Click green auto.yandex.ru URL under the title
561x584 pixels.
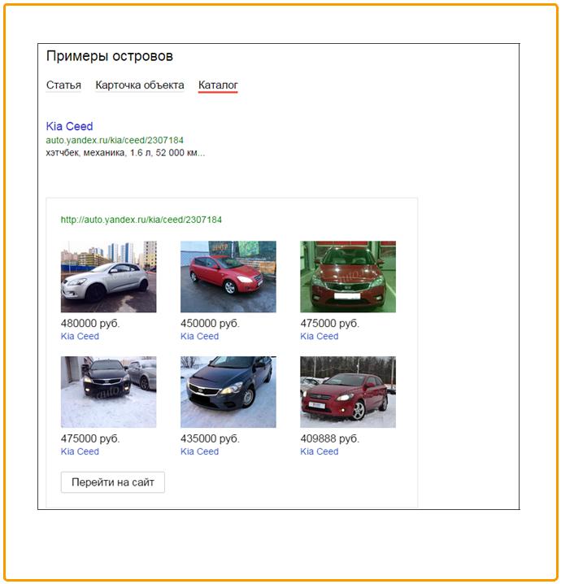[x=115, y=140]
